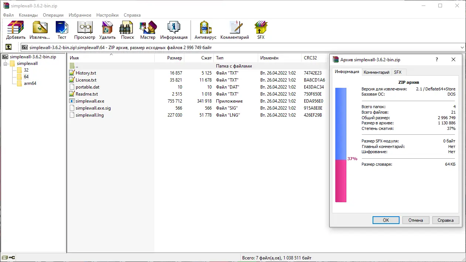Open the Справка menu
The height and width of the screenshot is (262, 466).
(132, 15)
